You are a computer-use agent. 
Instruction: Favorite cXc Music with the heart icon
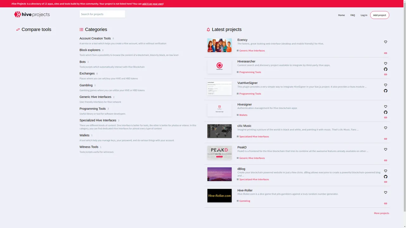click(x=386, y=128)
